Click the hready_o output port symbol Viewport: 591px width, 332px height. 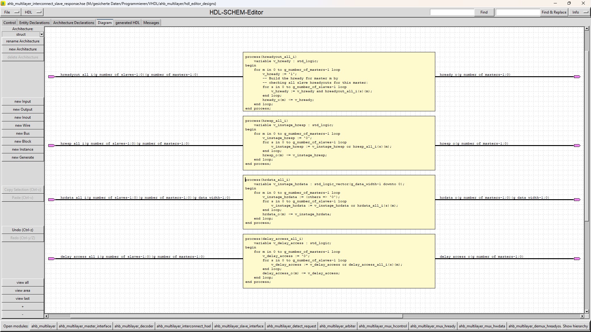577,77
